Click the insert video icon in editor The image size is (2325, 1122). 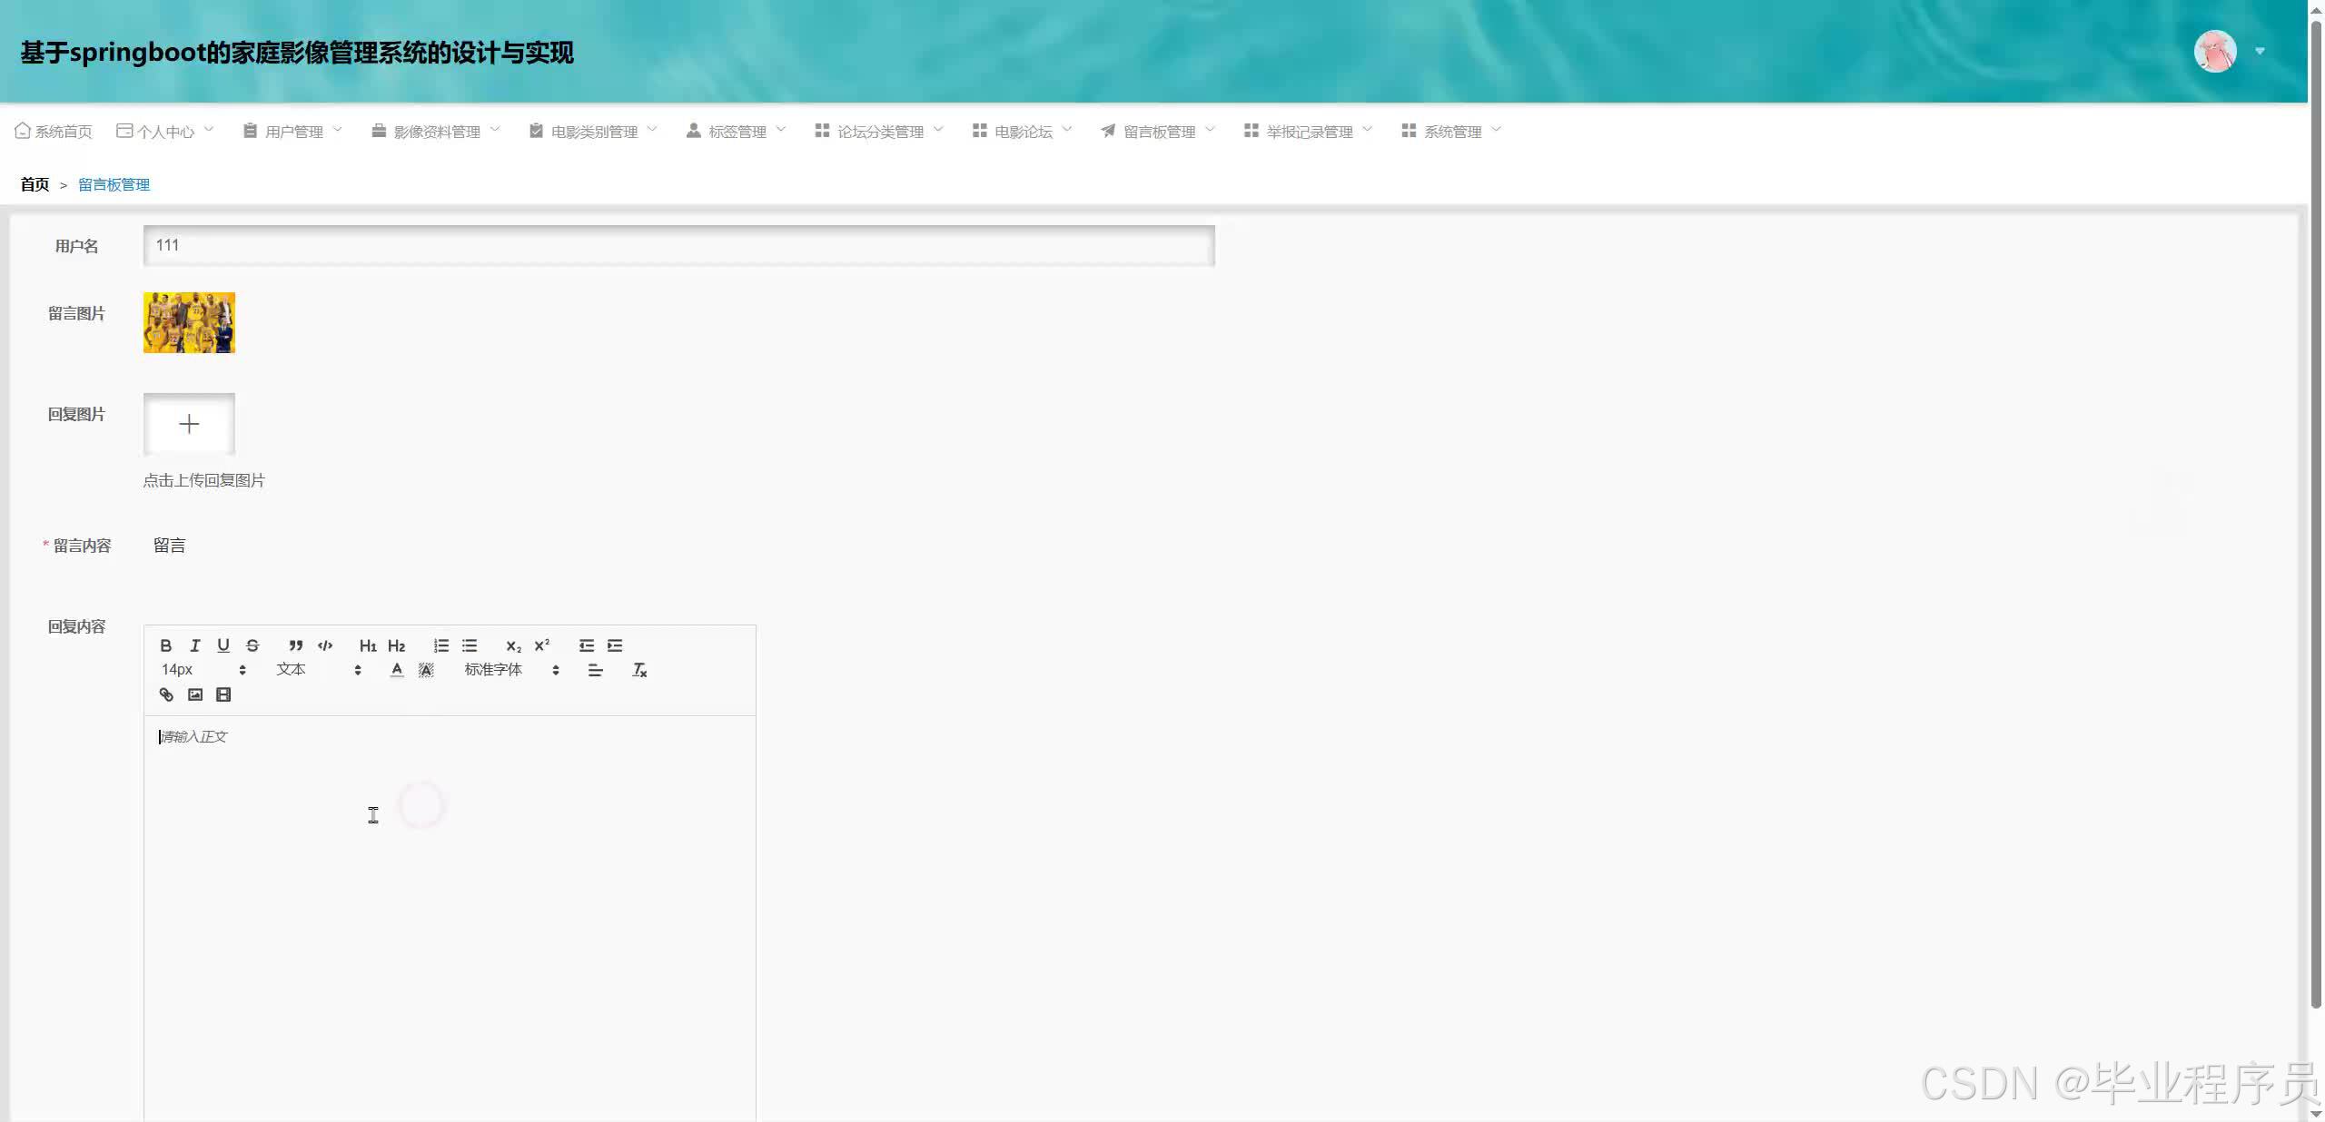[x=223, y=694]
